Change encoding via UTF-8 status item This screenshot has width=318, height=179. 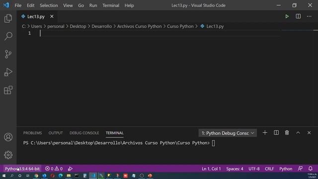[254, 169]
